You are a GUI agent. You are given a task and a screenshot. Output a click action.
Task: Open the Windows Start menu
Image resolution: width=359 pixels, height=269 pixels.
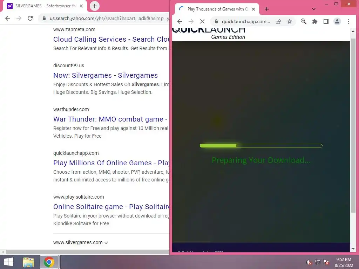9,262
